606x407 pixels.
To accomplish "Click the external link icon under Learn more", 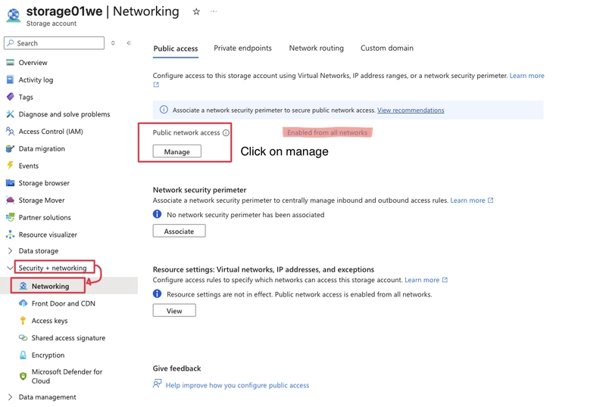I will click(156, 85).
